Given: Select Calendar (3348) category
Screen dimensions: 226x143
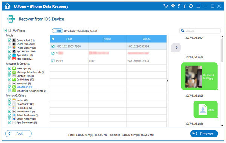Looking at the screenshot, I should coord(25,104).
